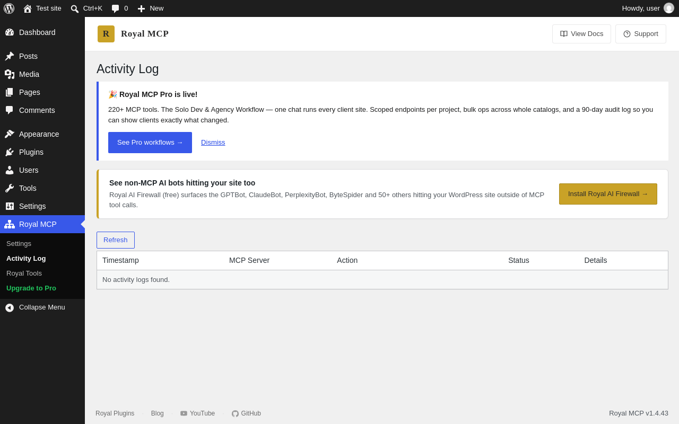The image size is (679, 424).
Task: Click the Royal MCP network icon
Action: click(x=10, y=224)
